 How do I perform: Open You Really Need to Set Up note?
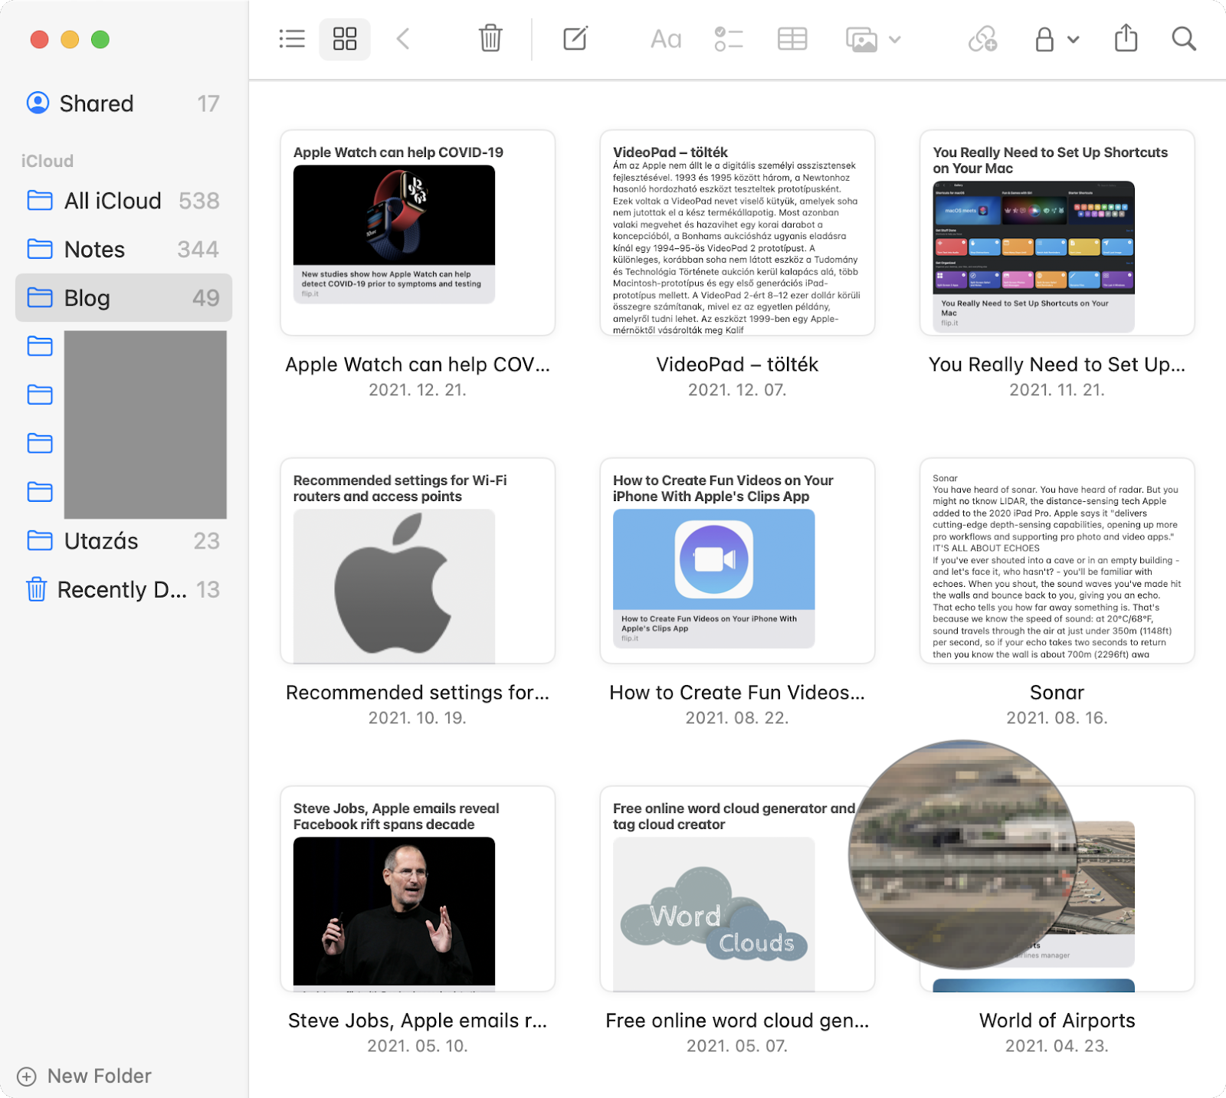pyautogui.click(x=1057, y=232)
